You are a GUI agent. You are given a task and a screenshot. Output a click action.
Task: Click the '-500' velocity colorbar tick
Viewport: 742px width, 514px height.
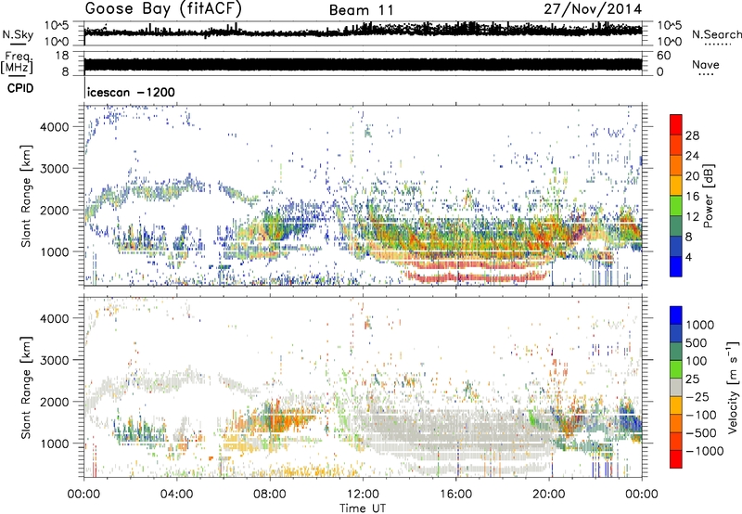[x=701, y=433]
